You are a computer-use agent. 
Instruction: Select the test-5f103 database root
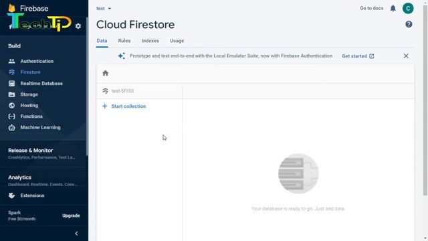[x=122, y=91]
